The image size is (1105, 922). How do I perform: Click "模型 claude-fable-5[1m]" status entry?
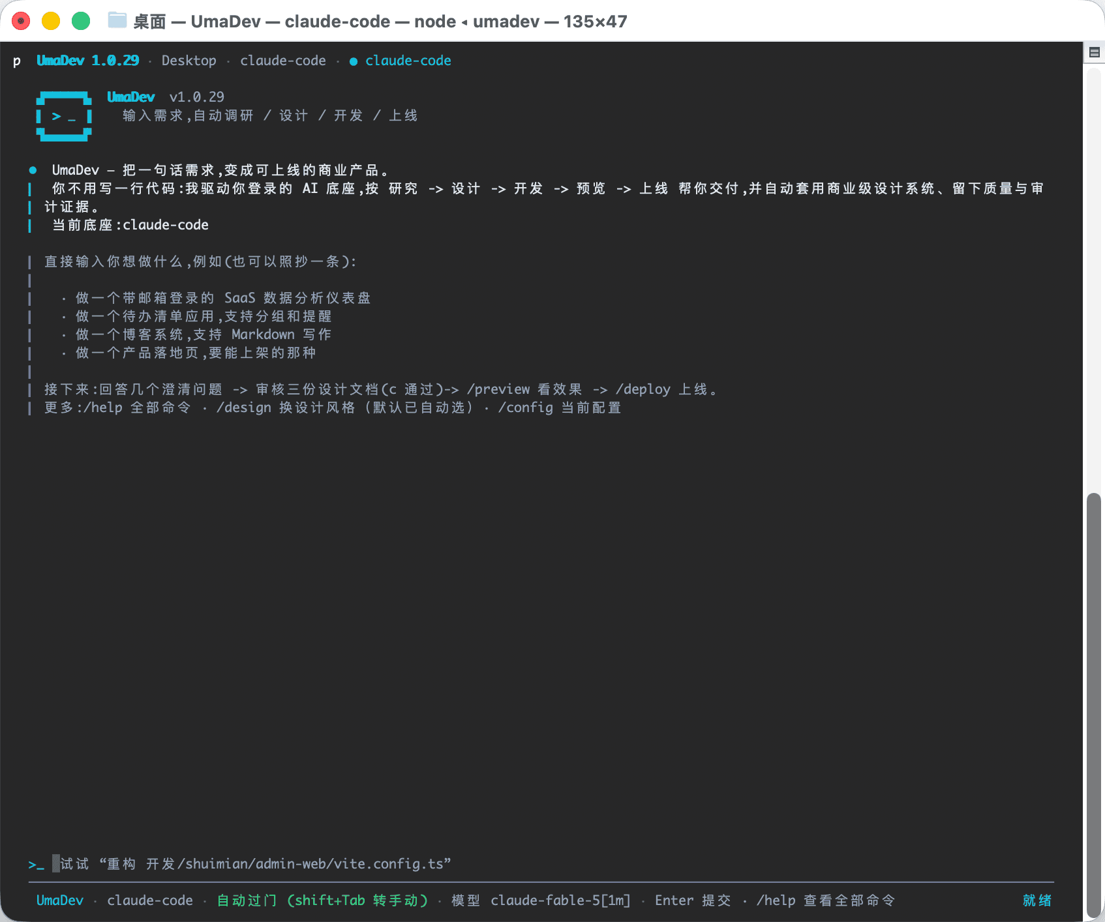point(541,900)
